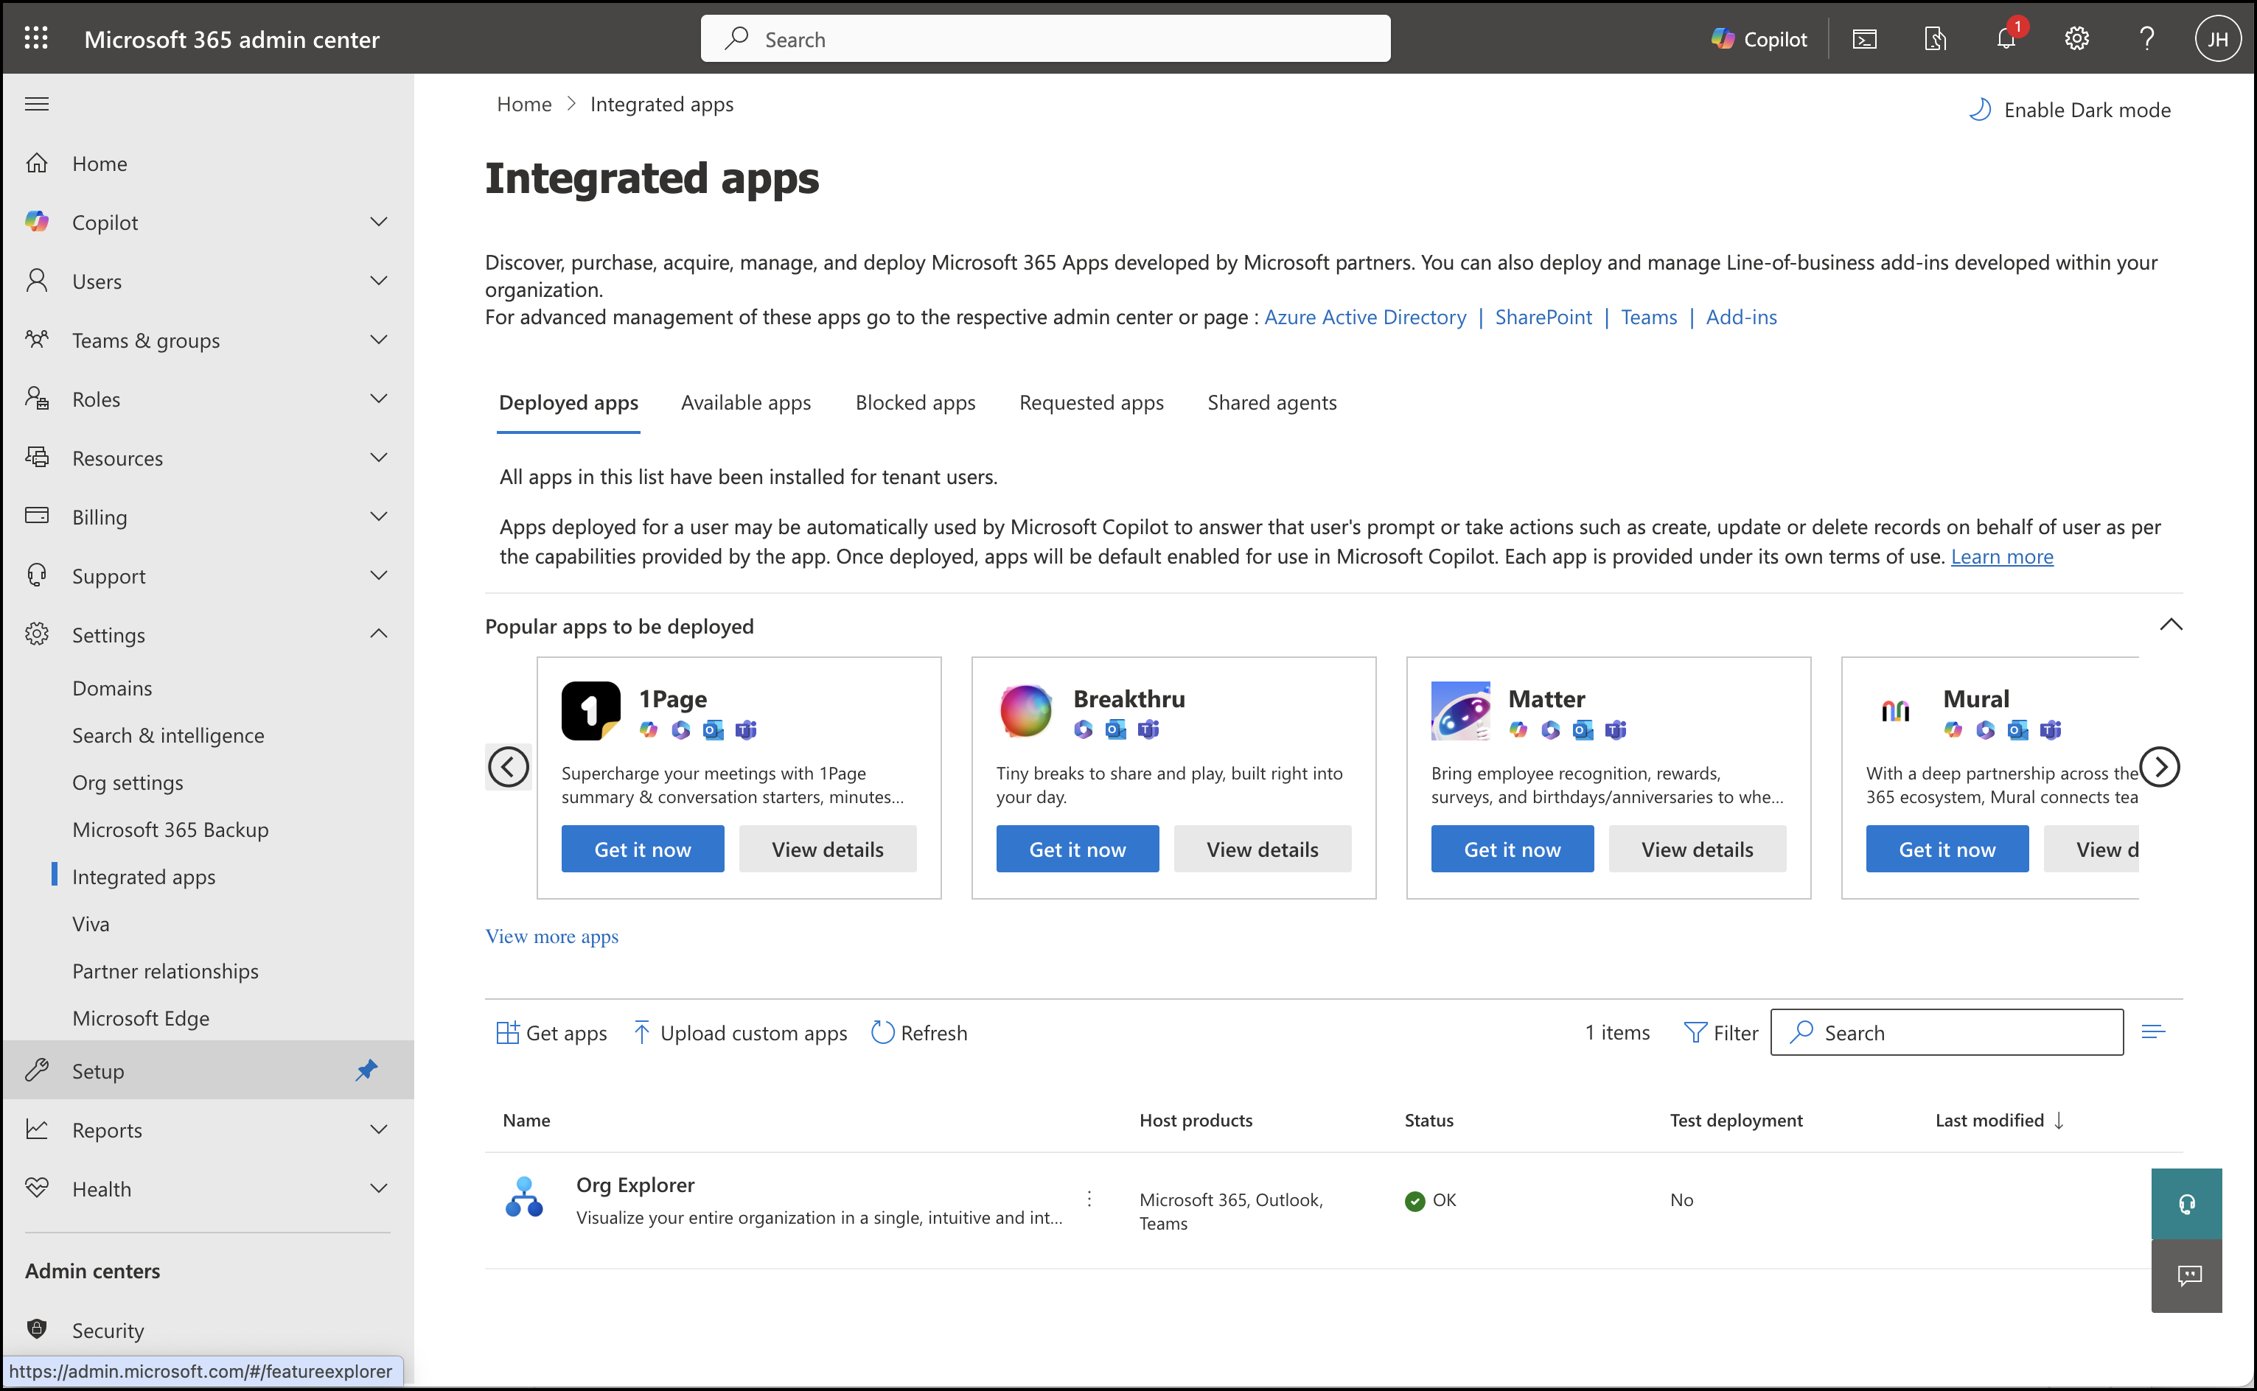Collapse the Popular apps to be deployed section
Screen dimensions: 2257x1391
click(x=2171, y=625)
